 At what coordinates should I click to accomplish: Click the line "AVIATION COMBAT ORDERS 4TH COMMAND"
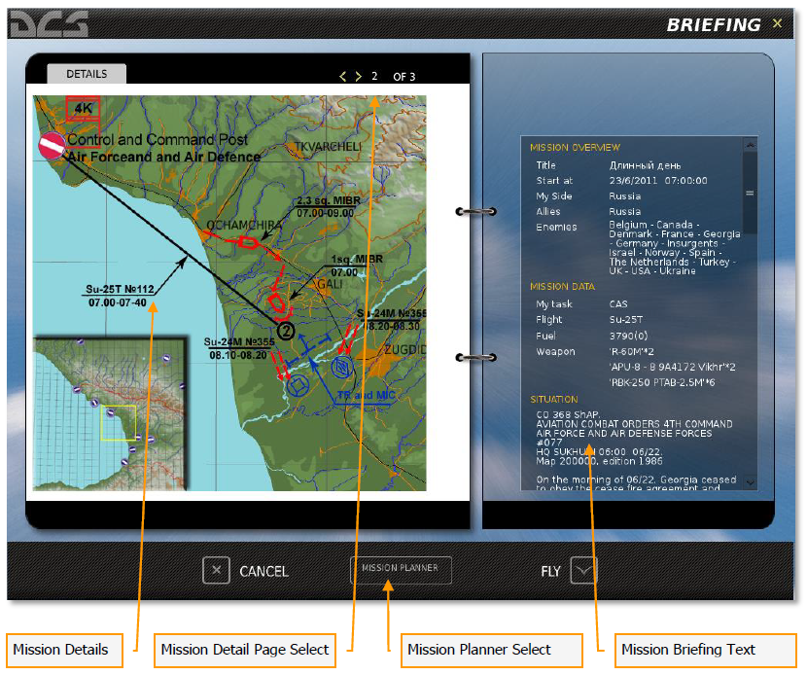coord(634,424)
